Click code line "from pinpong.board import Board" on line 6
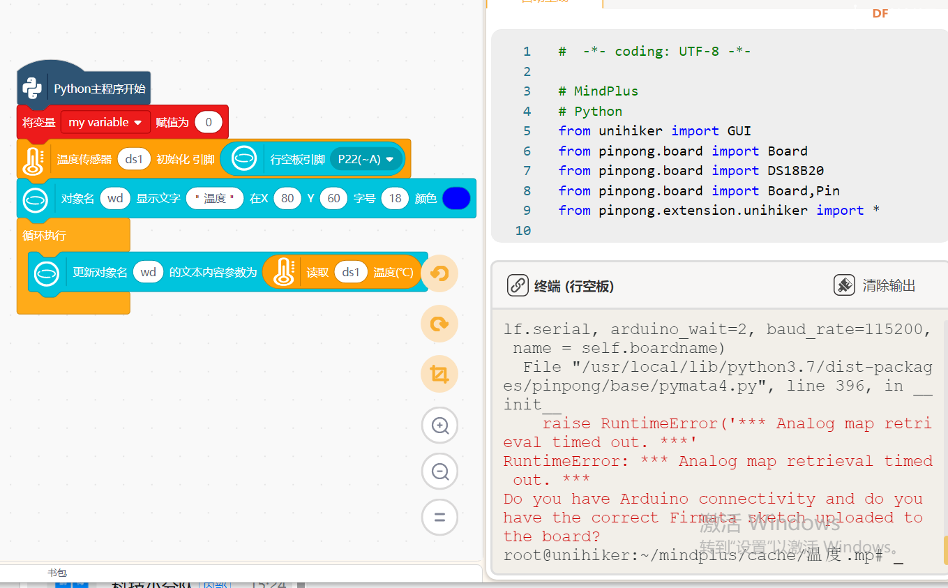Viewport: 948px width, 588px height. 683,151
